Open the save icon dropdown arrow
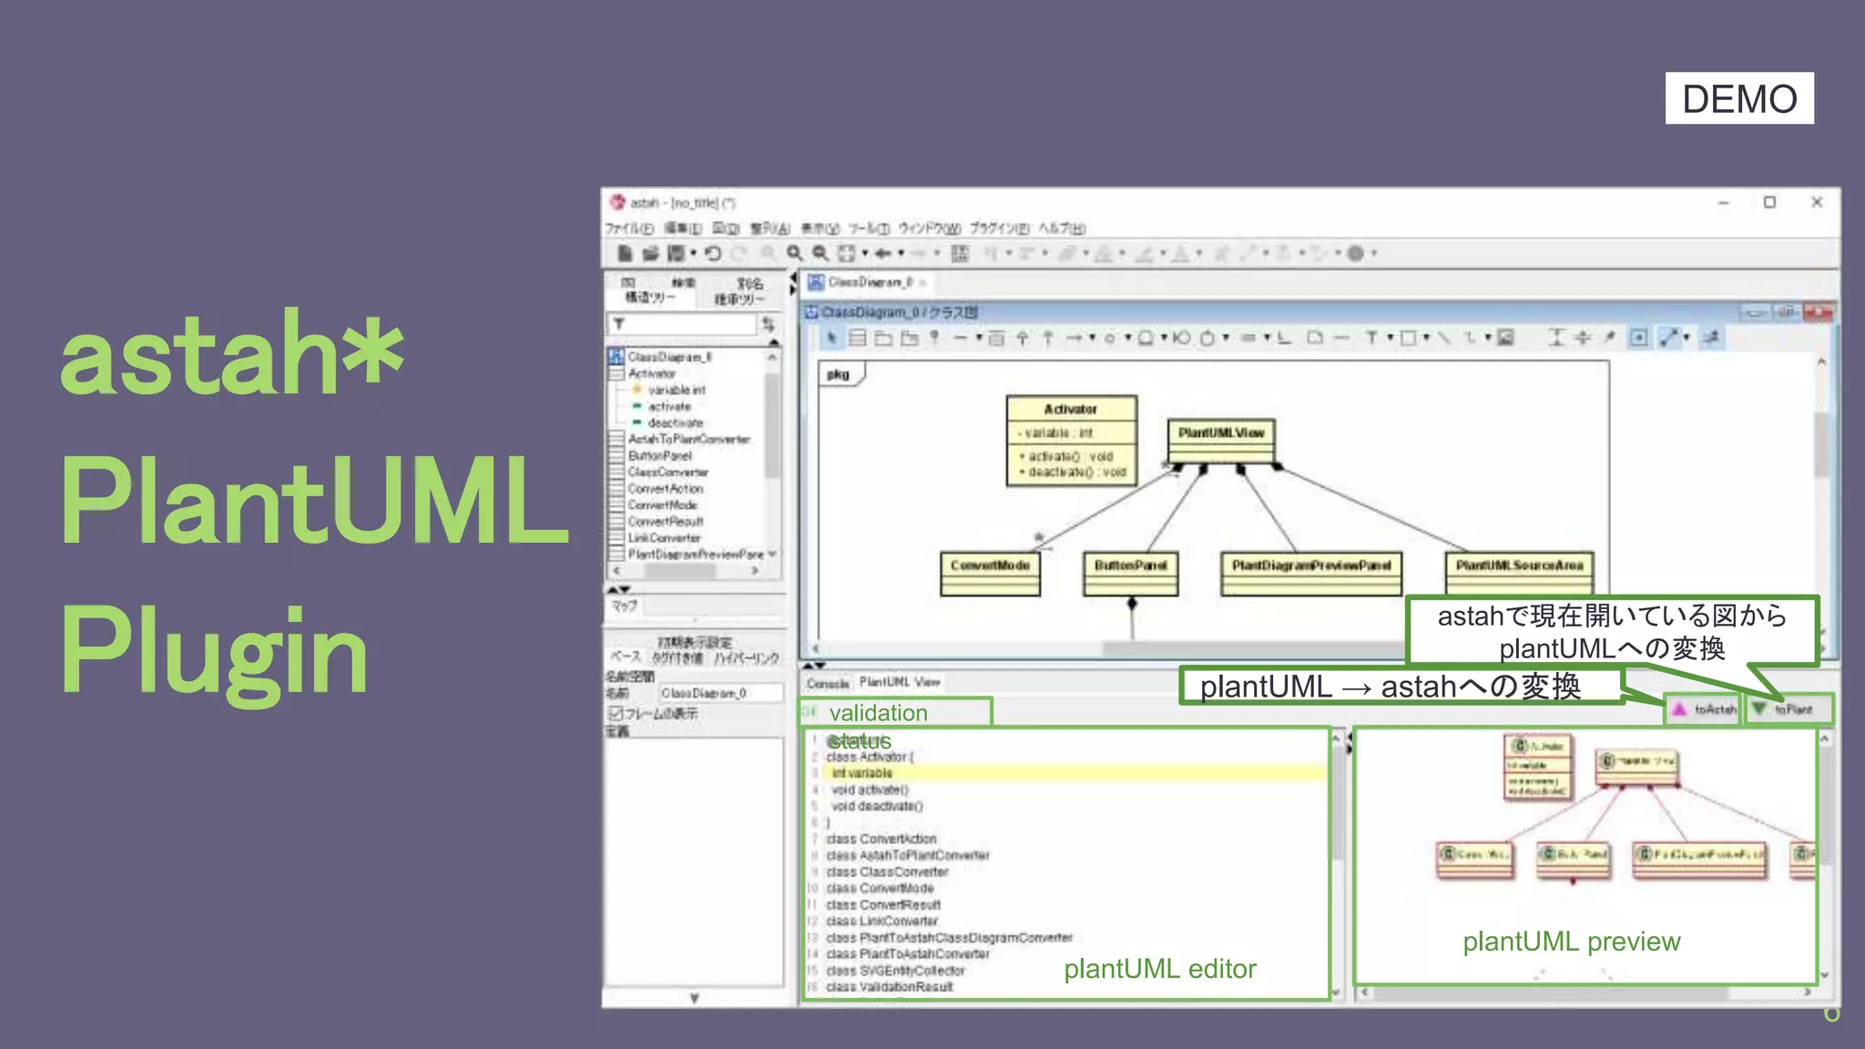Image resolution: width=1865 pixels, height=1049 pixels. pyautogui.click(x=693, y=253)
